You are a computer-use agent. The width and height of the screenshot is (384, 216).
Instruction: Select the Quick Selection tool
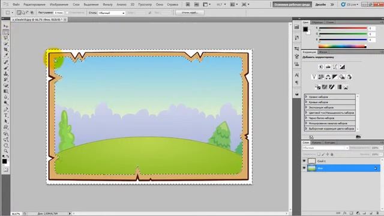point(6,44)
